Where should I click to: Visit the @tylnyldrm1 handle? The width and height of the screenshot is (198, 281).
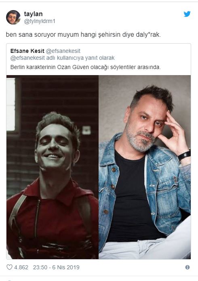point(40,21)
